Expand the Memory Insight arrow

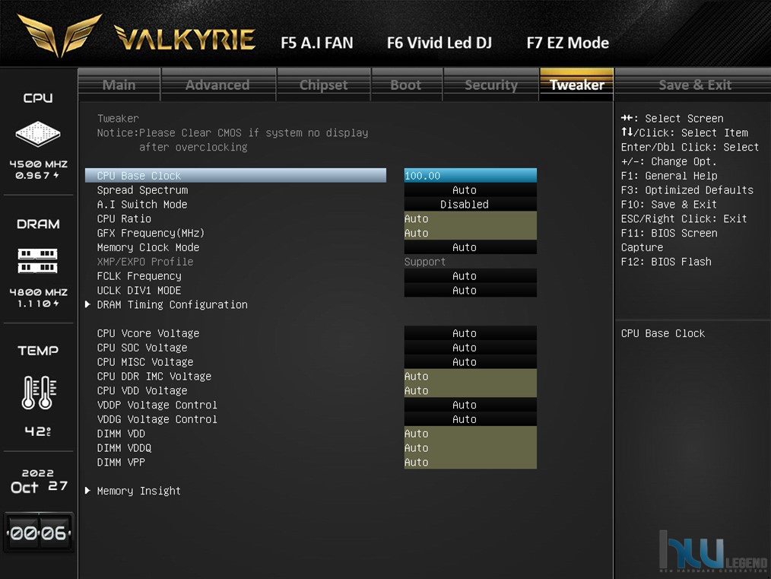(x=87, y=491)
